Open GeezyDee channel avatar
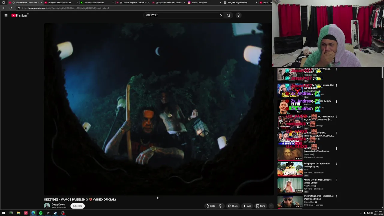The image size is (384, 216). coord(47,206)
